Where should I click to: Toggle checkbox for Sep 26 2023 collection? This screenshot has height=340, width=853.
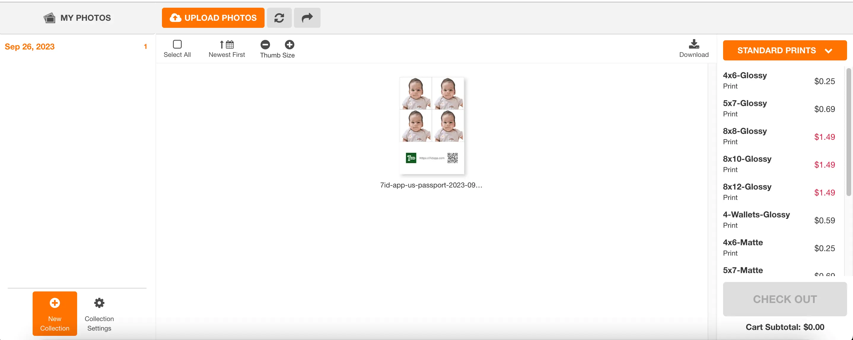pos(177,44)
